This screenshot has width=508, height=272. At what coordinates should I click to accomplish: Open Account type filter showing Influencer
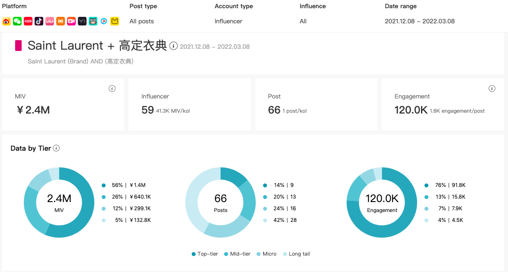tap(228, 21)
